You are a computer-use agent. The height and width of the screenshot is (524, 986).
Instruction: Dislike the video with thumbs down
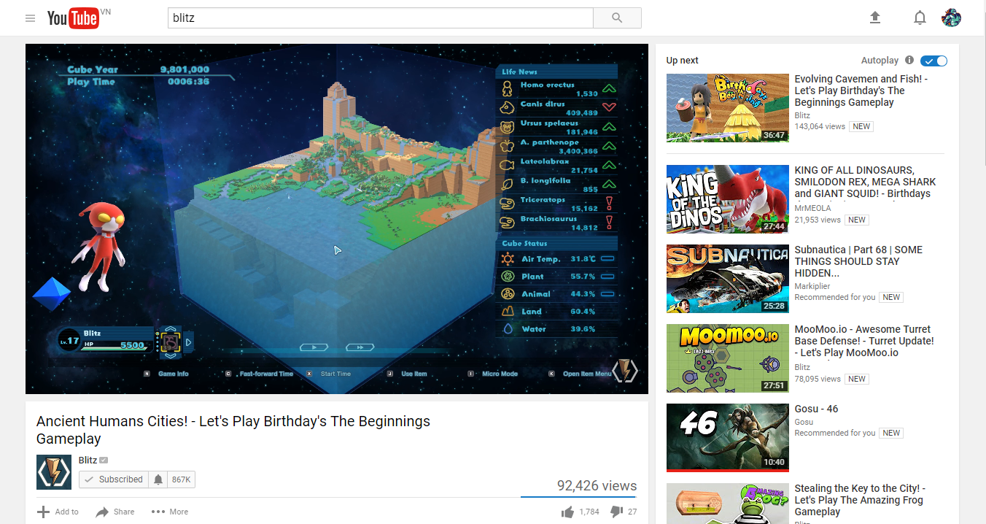[x=616, y=512]
